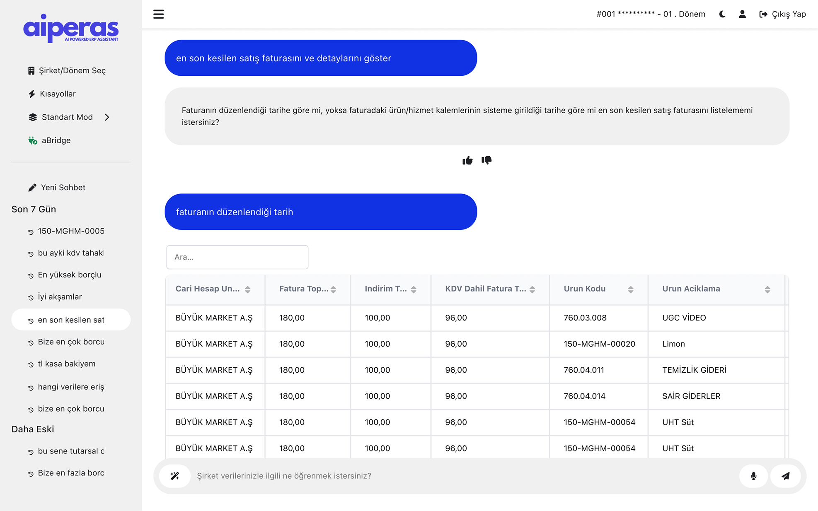Image resolution: width=818 pixels, height=511 pixels.
Task: Open the 'tl kasa bakiyem' chat history
Action: (x=66, y=364)
